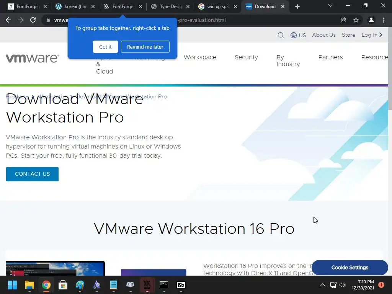Open the Notepad taskbar icon
Image resolution: width=392 pixels, height=294 pixels.
click(x=113, y=285)
